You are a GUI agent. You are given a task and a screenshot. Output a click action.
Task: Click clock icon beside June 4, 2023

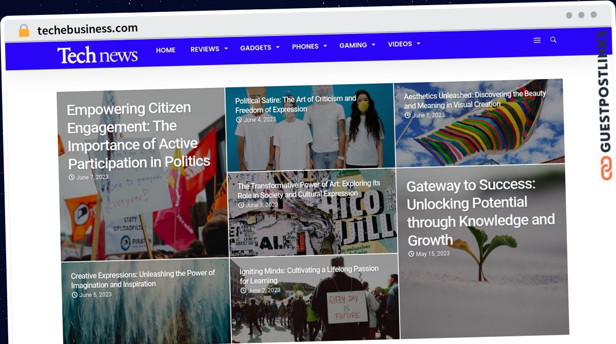239,120
